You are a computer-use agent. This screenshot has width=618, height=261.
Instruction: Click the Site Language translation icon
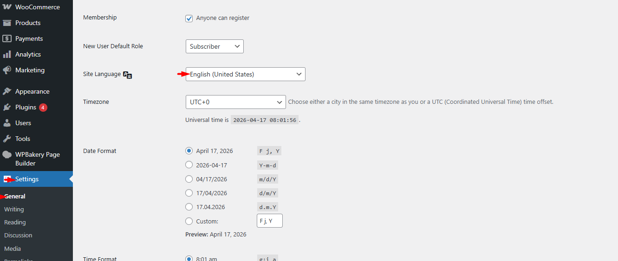coord(128,75)
